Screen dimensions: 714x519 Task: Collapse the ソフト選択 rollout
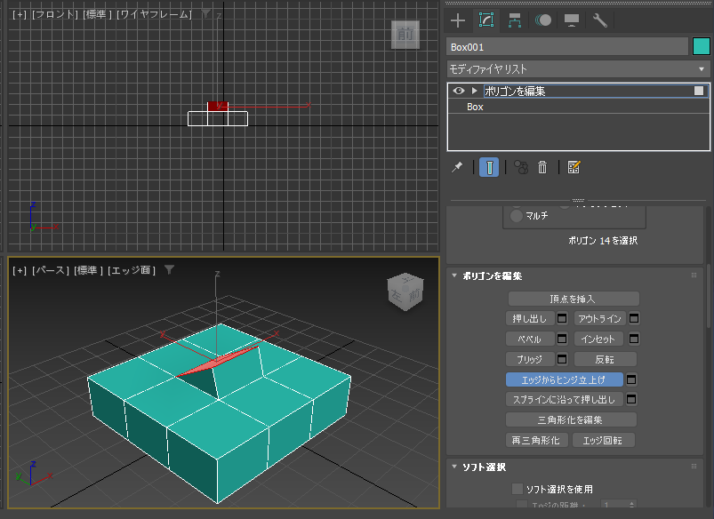(454, 467)
